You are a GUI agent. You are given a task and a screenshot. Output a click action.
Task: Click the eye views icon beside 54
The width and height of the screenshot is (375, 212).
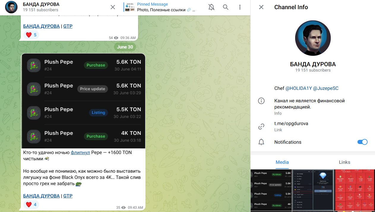point(116,38)
